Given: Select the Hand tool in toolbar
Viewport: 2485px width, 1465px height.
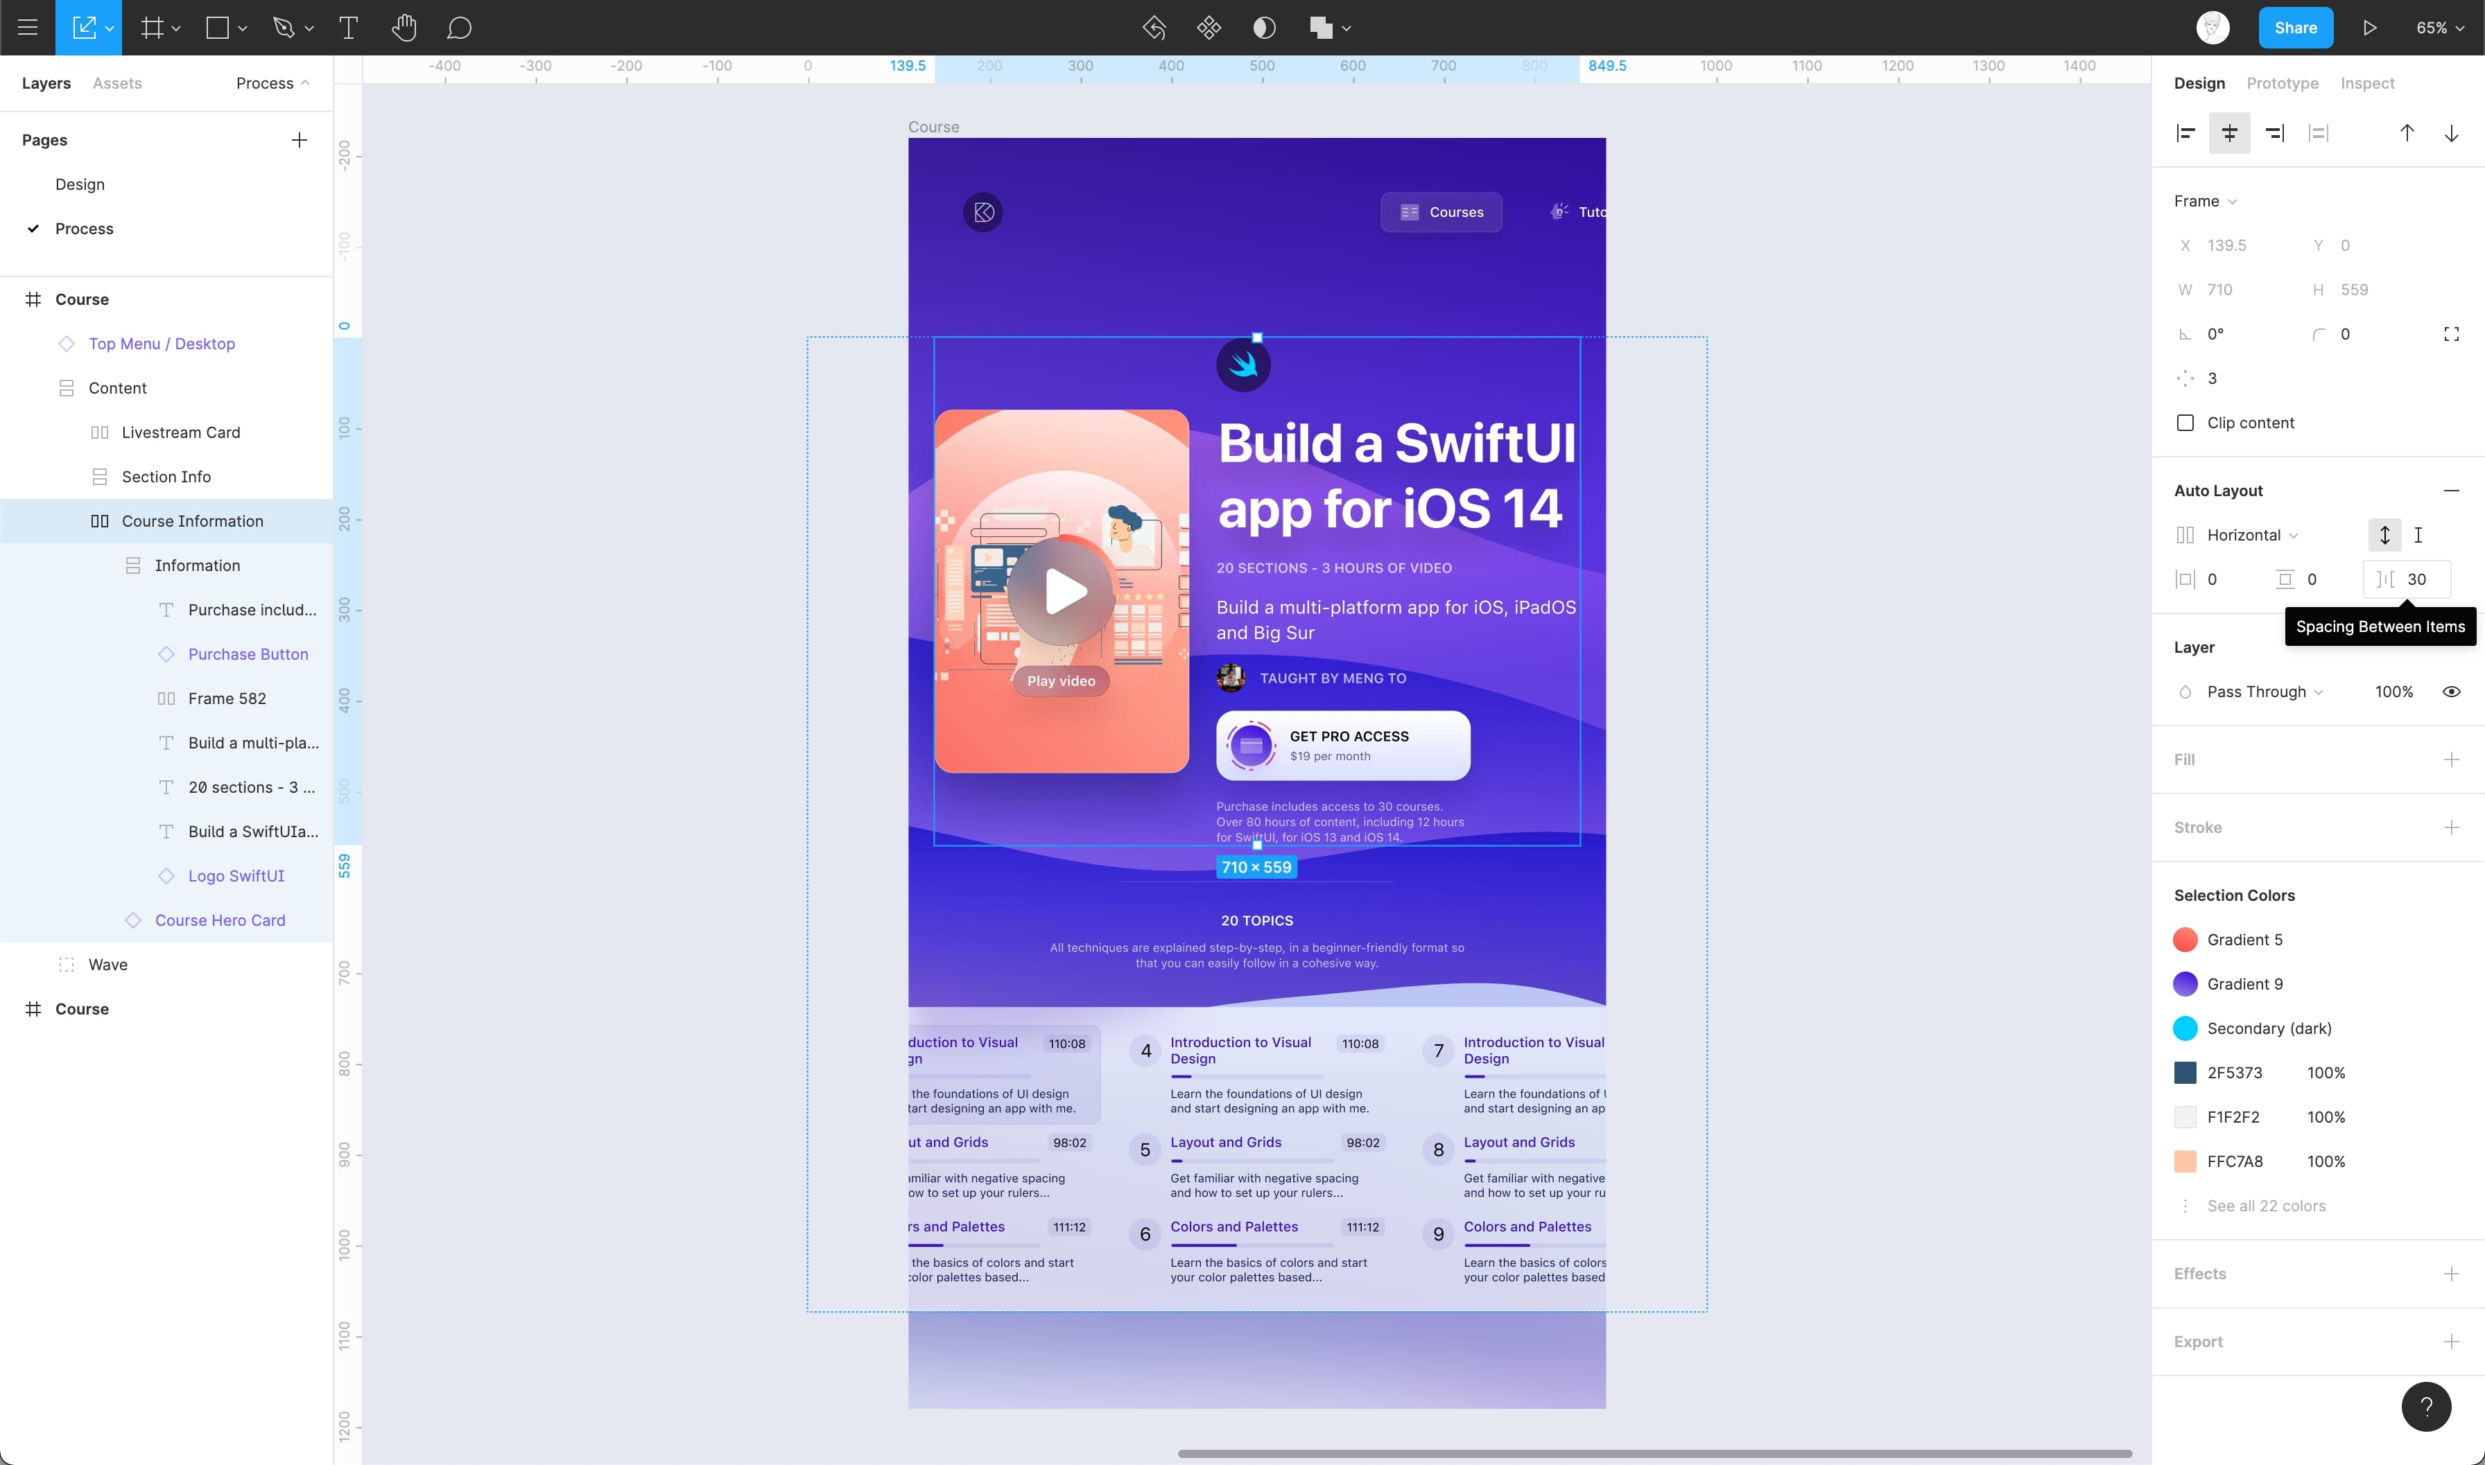Looking at the screenshot, I should tap(403, 28).
